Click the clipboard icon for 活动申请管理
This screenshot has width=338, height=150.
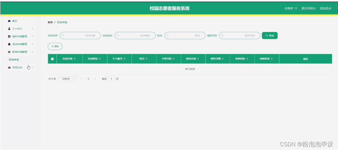[x=9, y=44]
